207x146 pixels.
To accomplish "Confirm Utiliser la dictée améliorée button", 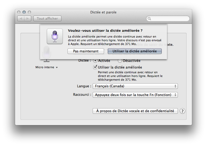I will 135,51.
